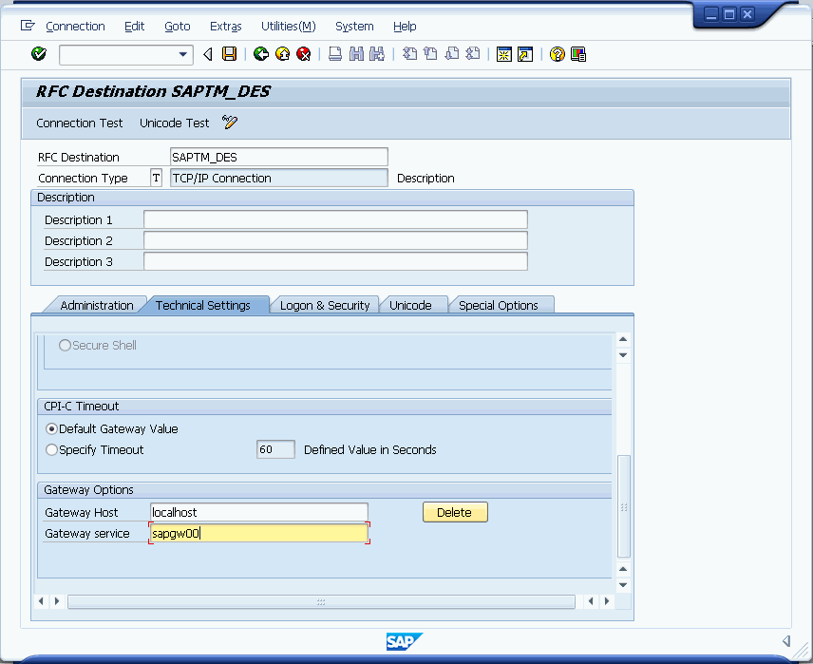The width and height of the screenshot is (813, 664).
Task: Click the Next Page icon
Action: tap(451, 54)
